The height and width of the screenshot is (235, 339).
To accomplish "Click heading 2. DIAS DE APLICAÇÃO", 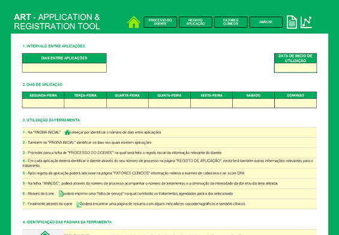I will pos(43,85).
